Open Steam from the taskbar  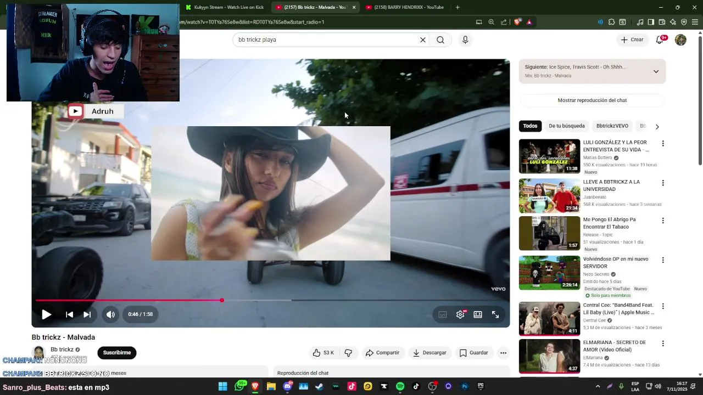coord(319,386)
